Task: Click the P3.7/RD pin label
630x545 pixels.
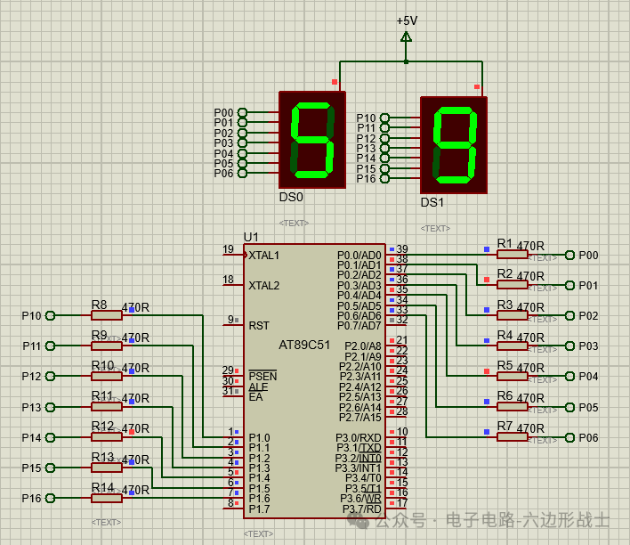Action: tap(361, 508)
